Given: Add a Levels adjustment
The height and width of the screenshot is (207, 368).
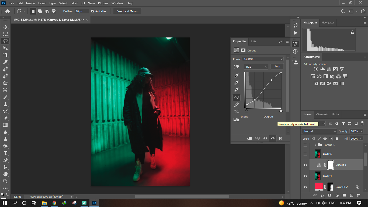Looking at the screenshot, I should click(322, 69).
